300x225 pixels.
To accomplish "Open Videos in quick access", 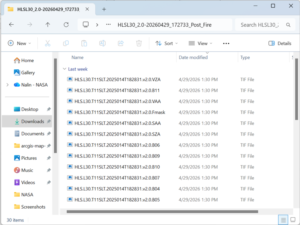I will (24, 182).
